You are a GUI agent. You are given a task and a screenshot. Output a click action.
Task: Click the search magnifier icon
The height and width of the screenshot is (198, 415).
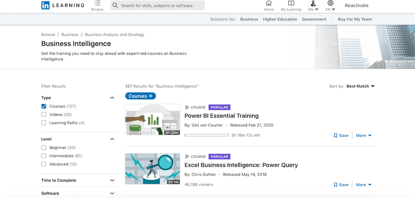pyautogui.click(x=115, y=5)
